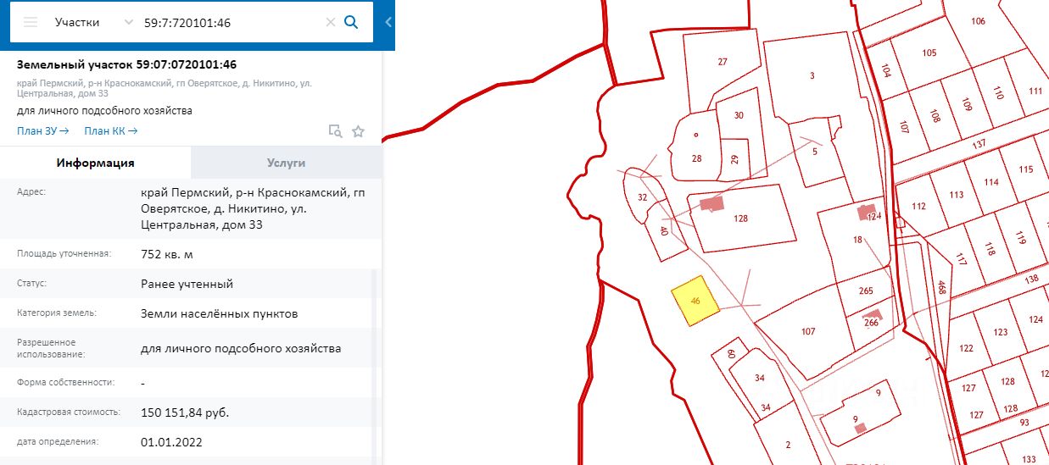Image resolution: width=1049 pixels, height=465 pixels.
Task: Add parcel to favorites star icon
Action: point(358,131)
